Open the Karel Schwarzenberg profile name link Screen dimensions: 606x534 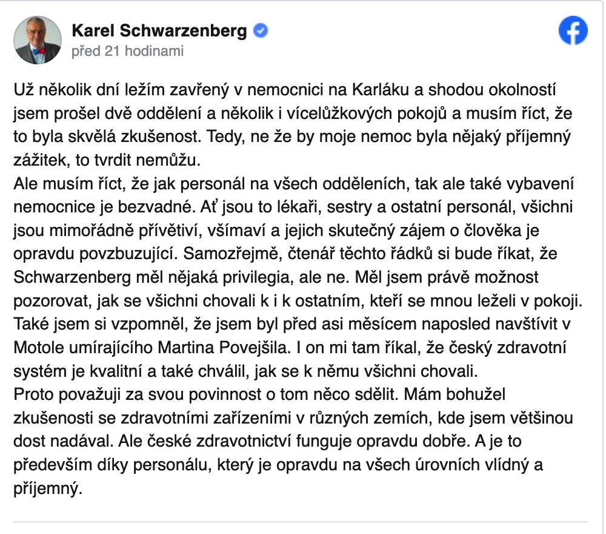coord(159,32)
